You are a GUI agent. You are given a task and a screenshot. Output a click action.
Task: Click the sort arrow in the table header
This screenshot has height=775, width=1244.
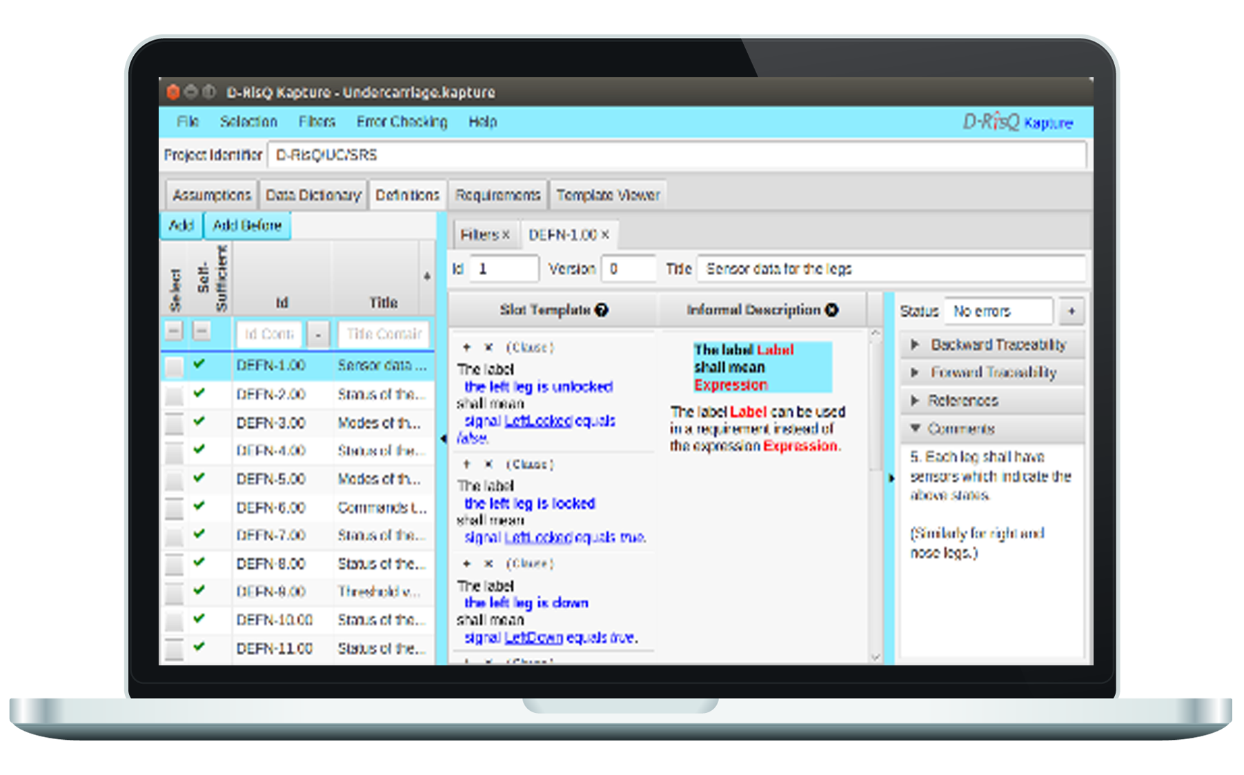[x=427, y=276]
